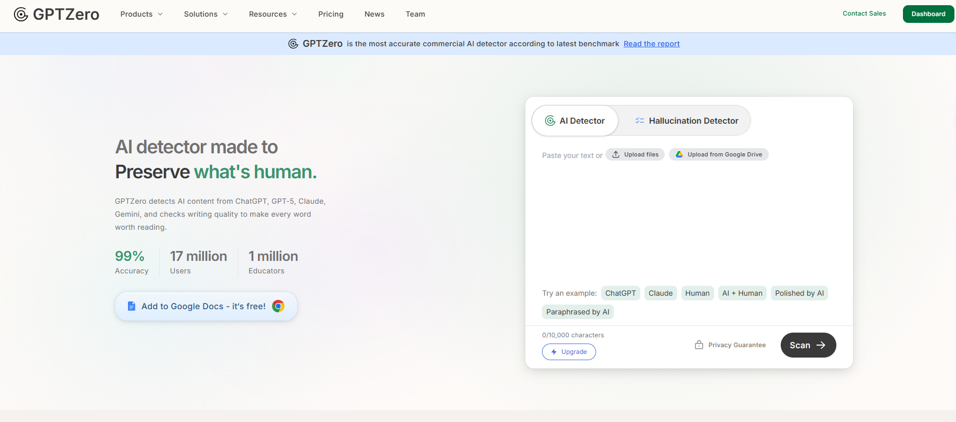956x422 pixels.
Task: Switch to the AI Detector tab
Action: coord(575,121)
